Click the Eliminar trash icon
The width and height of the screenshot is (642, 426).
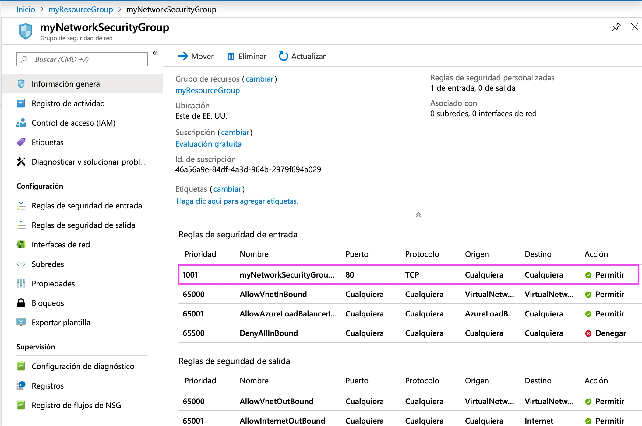point(231,56)
